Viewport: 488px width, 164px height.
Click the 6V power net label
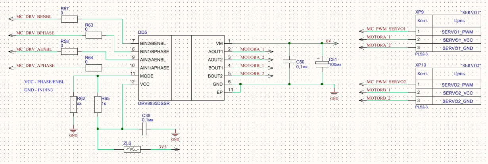328,41
